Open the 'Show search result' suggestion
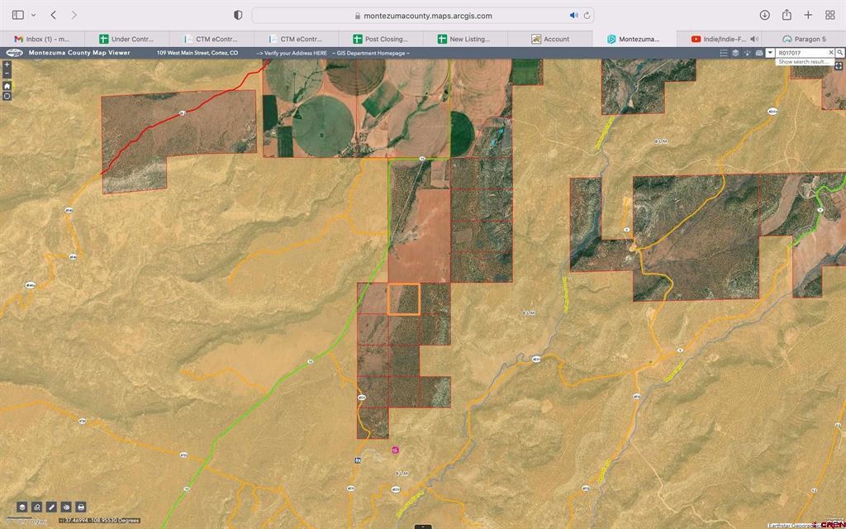This screenshot has width=846, height=529. click(803, 62)
